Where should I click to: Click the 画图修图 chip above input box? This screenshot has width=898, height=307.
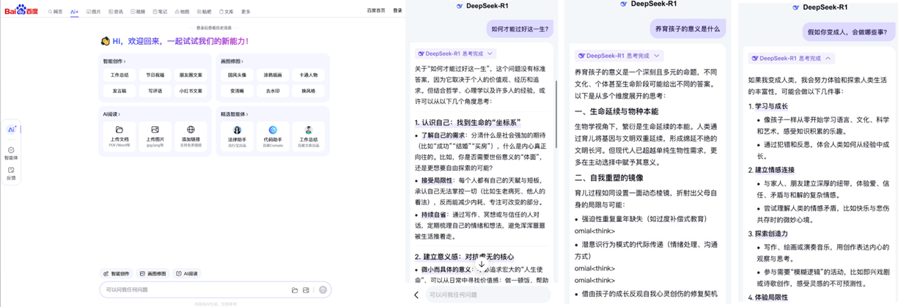(153, 274)
